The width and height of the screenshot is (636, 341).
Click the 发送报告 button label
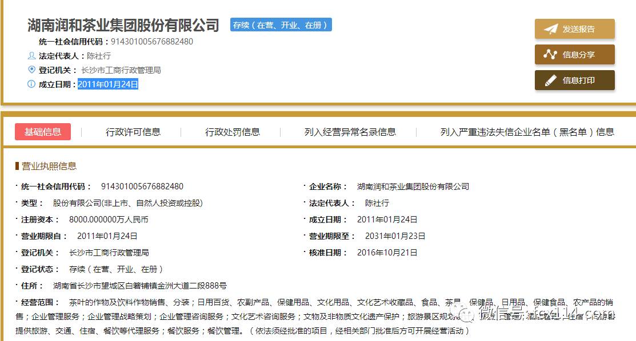click(x=578, y=29)
